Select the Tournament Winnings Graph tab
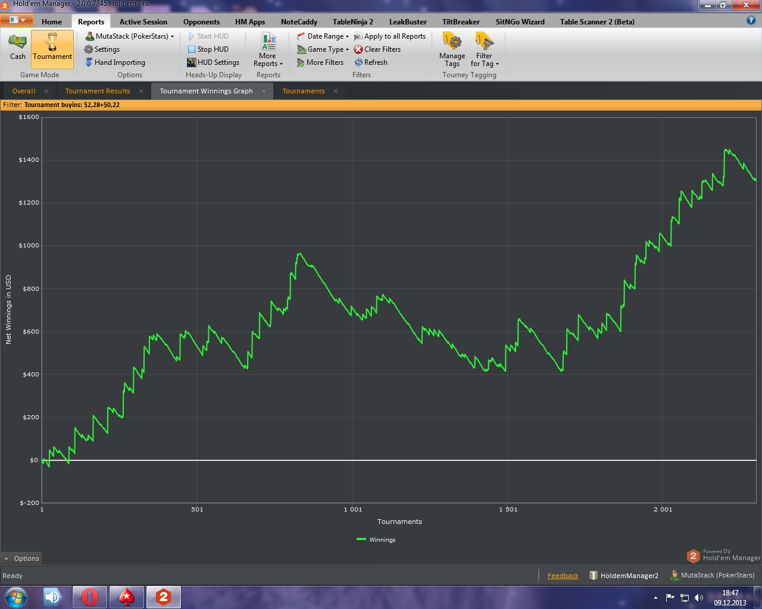The width and height of the screenshot is (762, 609). (x=206, y=91)
